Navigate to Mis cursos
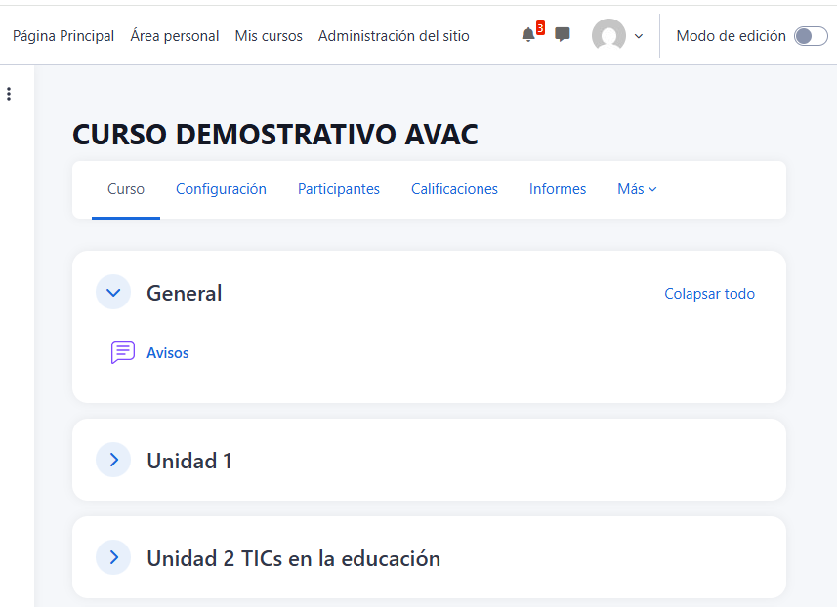This screenshot has height=607, width=837. (x=269, y=36)
